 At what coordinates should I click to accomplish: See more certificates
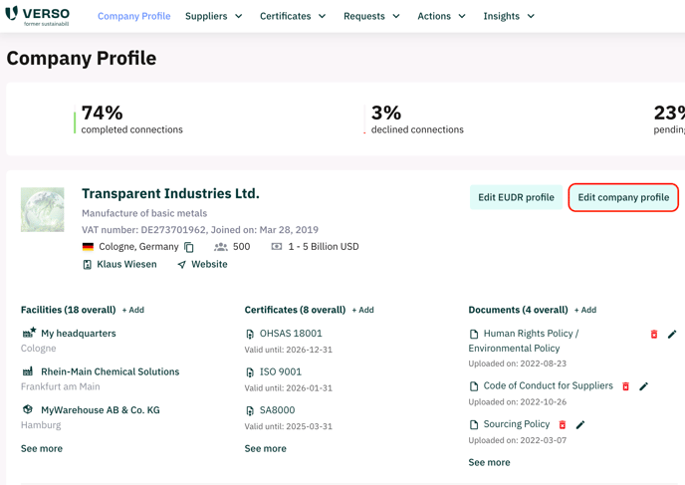pyautogui.click(x=266, y=449)
